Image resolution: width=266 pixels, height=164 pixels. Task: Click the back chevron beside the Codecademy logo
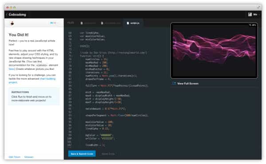(x=7, y=15)
